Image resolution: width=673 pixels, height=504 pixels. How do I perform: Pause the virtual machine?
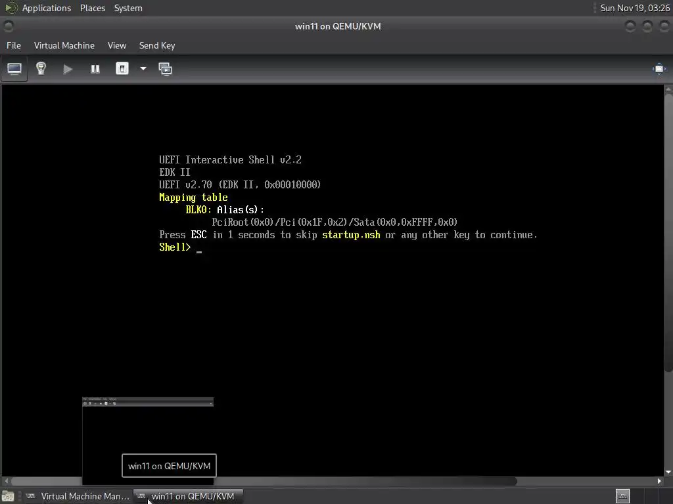pos(95,69)
